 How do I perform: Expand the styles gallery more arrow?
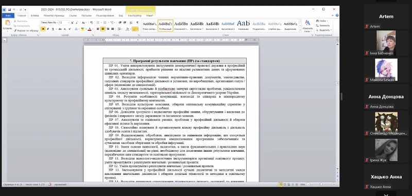(x=300, y=30)
